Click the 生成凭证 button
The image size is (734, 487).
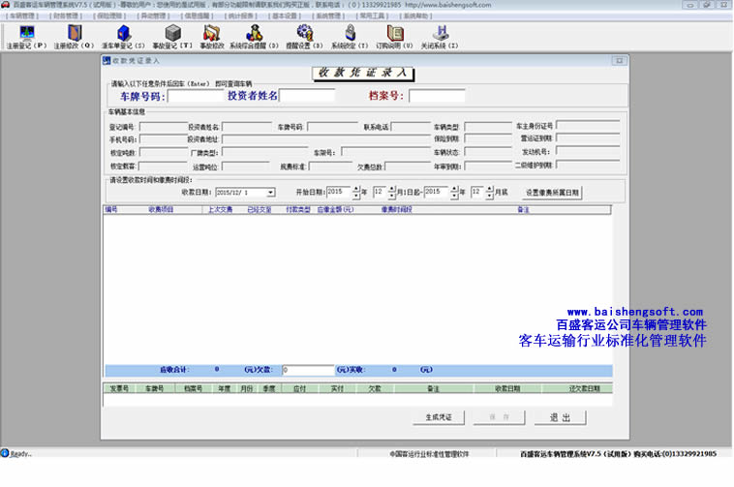click(439, 417)
